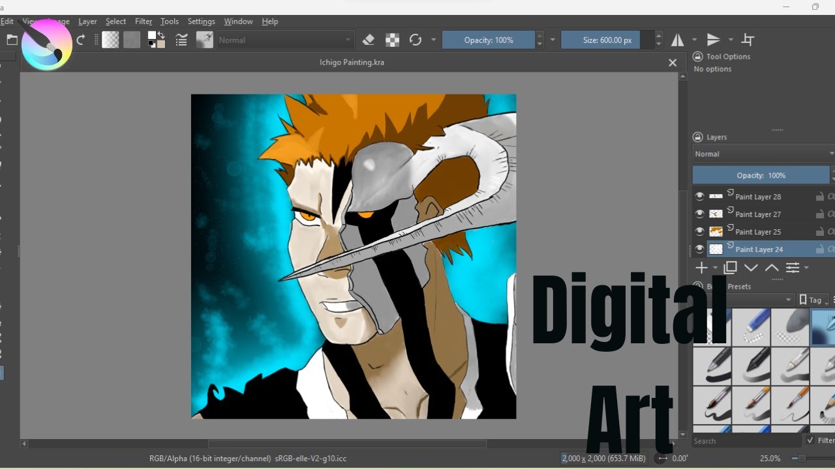
Task: Open the Layer menu
Action: point(87,21)
